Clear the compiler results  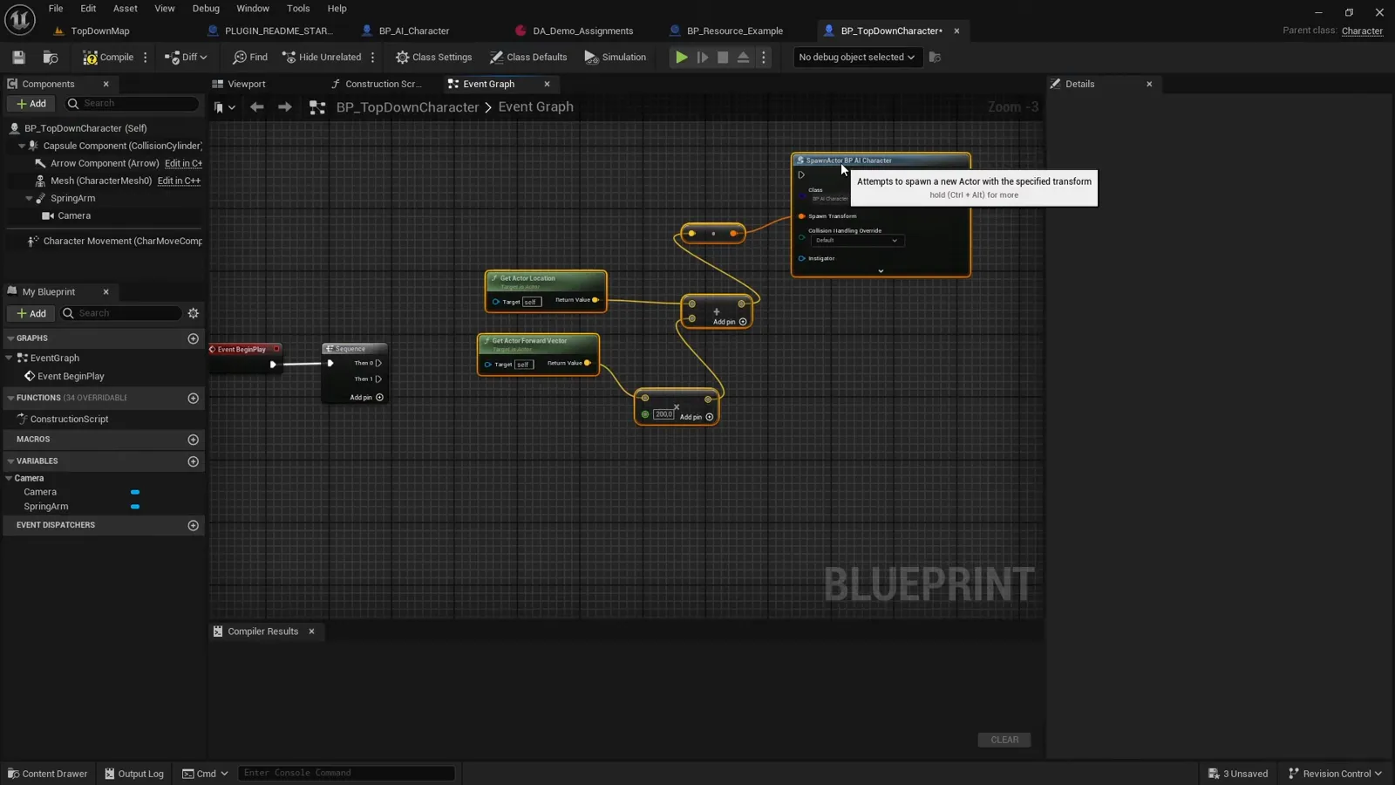click(x=1004, y=740)
